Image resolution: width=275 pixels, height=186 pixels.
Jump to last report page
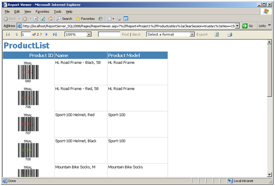coord(55,35)
